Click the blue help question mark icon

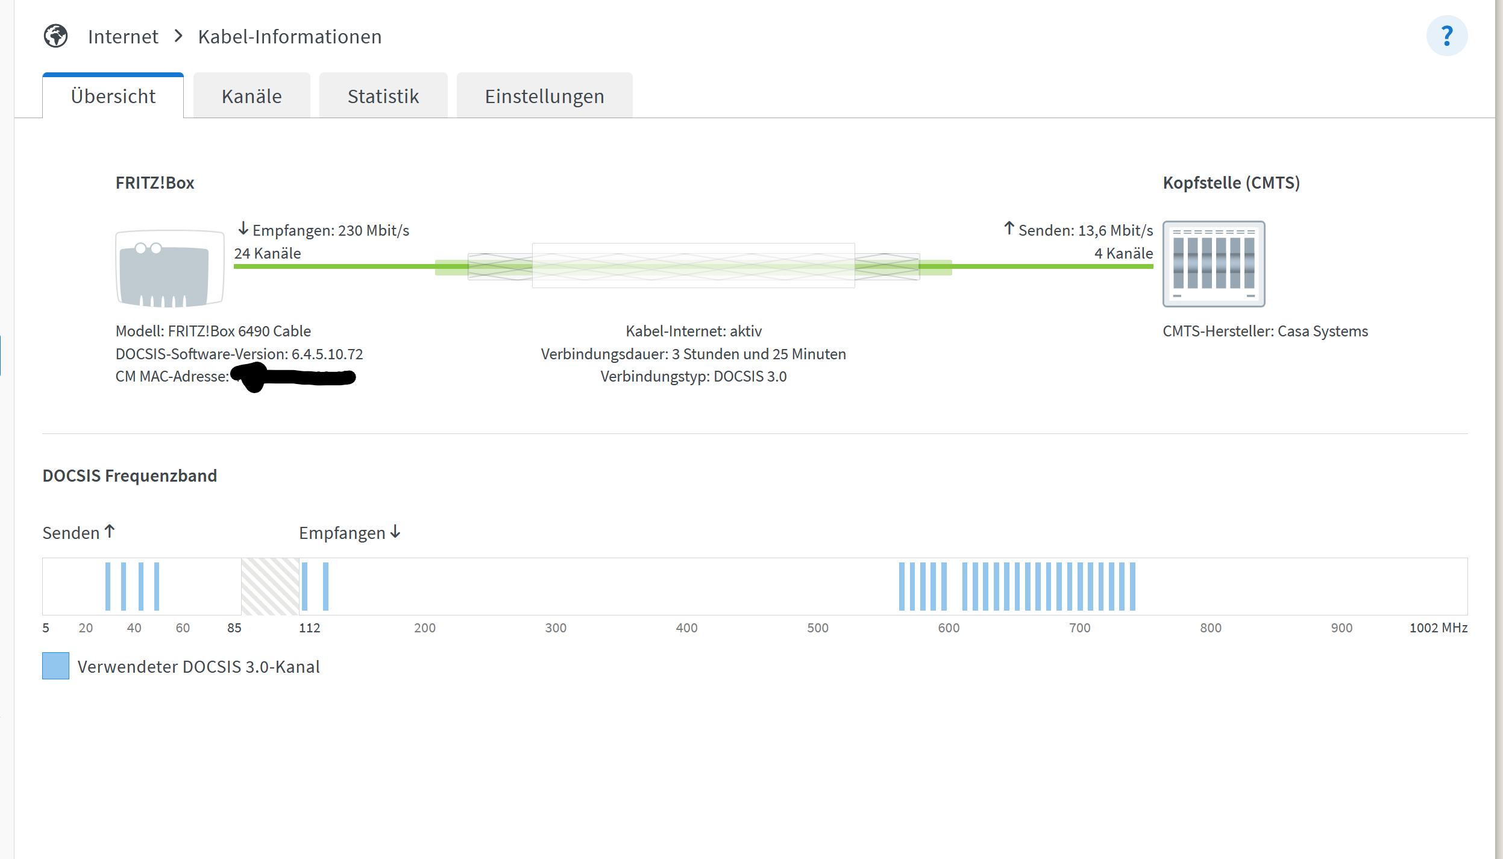coord(1446,36)
